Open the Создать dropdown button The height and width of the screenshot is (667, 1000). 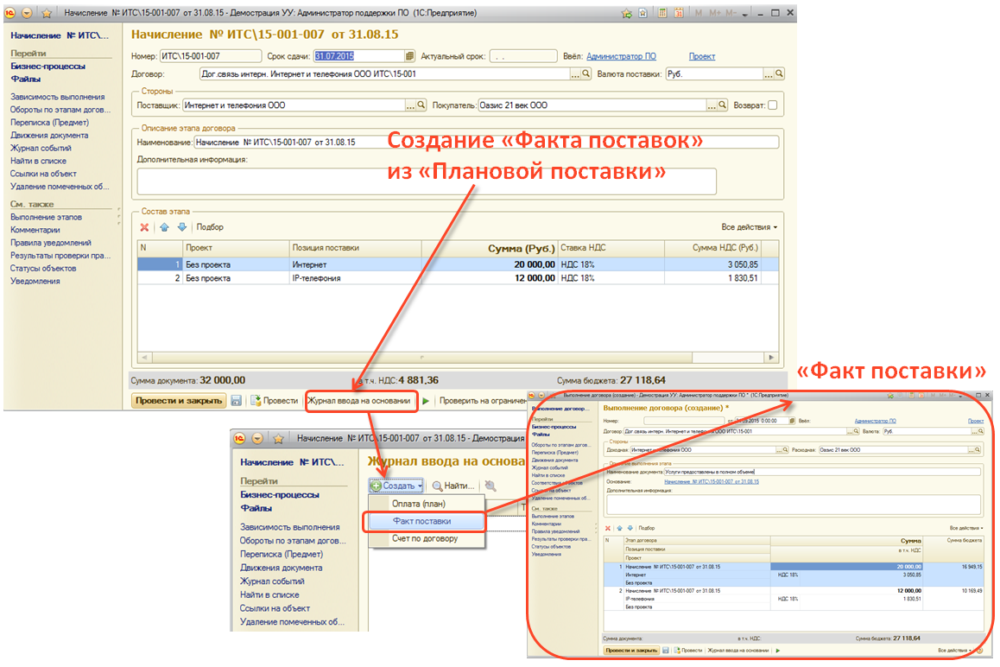pos(396,486)
